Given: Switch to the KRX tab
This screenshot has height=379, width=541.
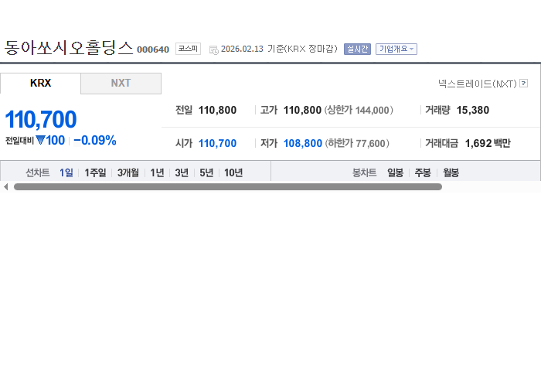Looking at the screenshot, I should pyautogui.click(x=40, y=84).
